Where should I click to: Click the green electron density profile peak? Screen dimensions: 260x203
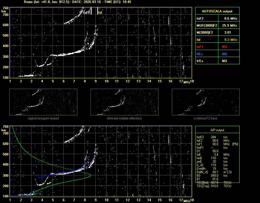pos(91,175)
